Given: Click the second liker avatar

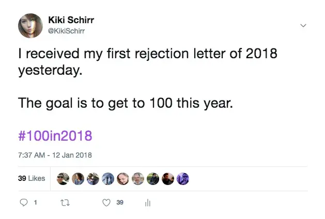Looking at the screenshot, I should coord(78,179).
